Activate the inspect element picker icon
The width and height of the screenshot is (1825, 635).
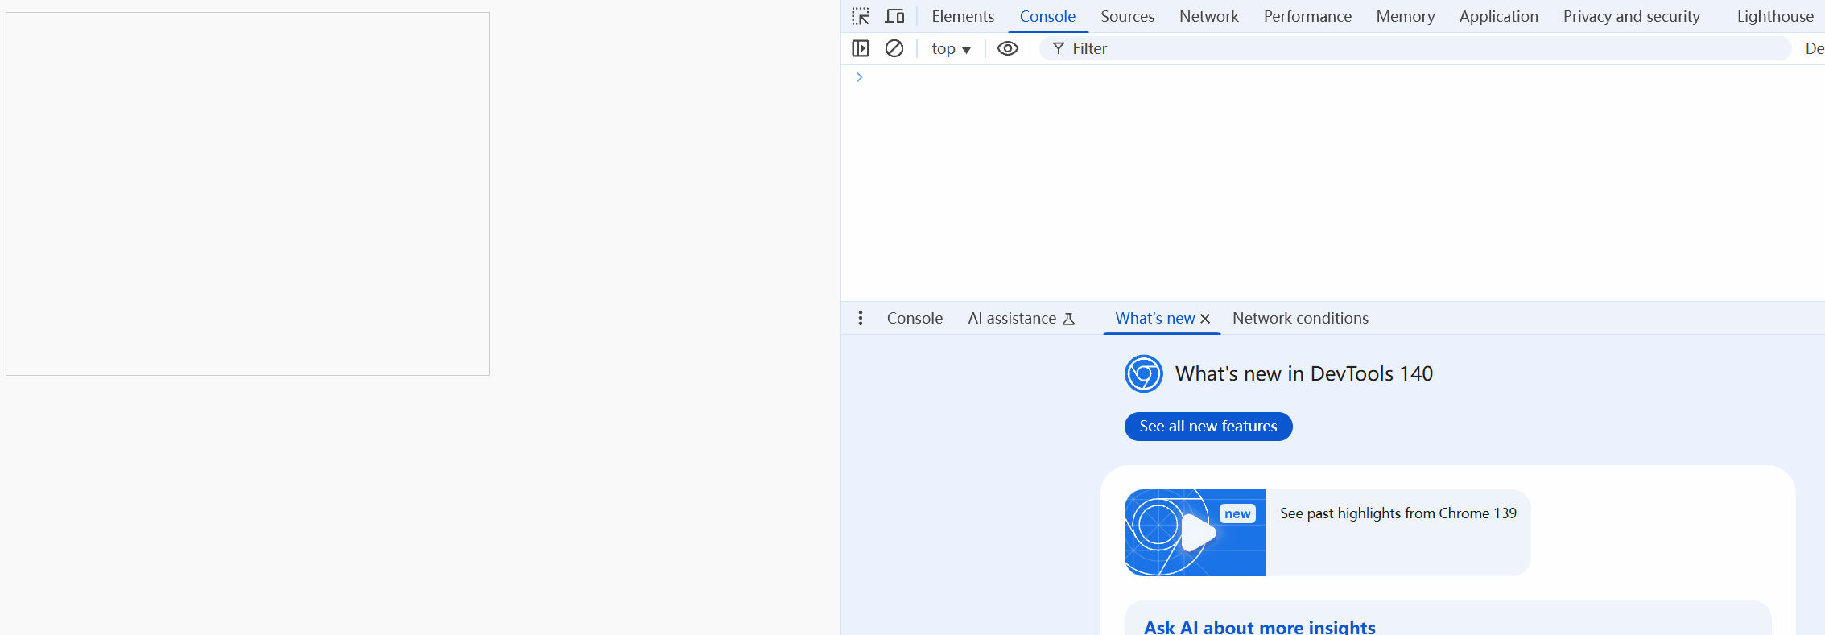[861, 16]
